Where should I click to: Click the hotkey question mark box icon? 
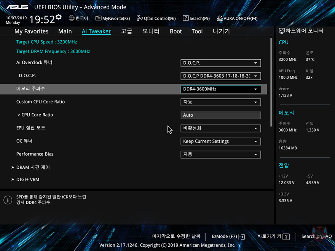coord(286,237)
